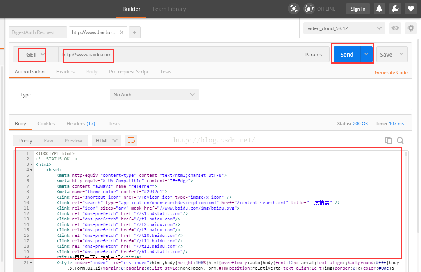This screenshot has width=421, height=272.
Task: Add a new request tab
Action: pyautogui.click(x=134, y=32)
